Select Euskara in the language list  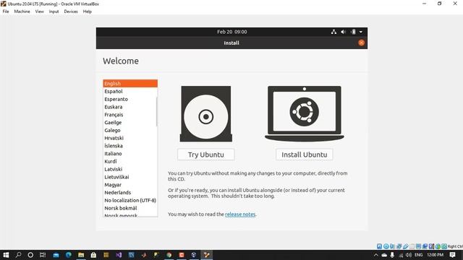click(130, 107)
